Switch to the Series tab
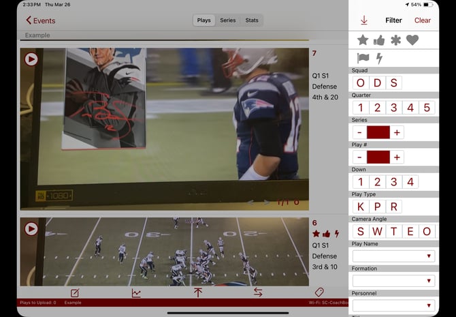 [228, 20]
